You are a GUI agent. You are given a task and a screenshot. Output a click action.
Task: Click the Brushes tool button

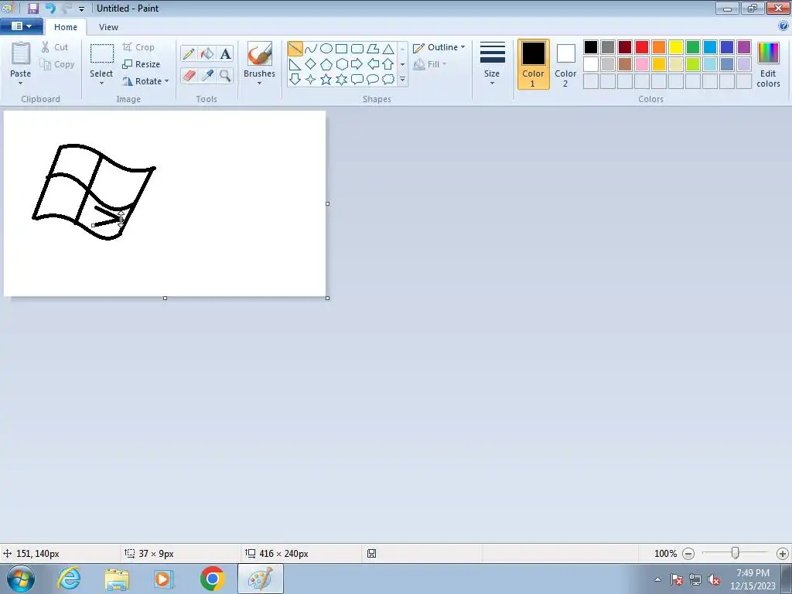260,59
